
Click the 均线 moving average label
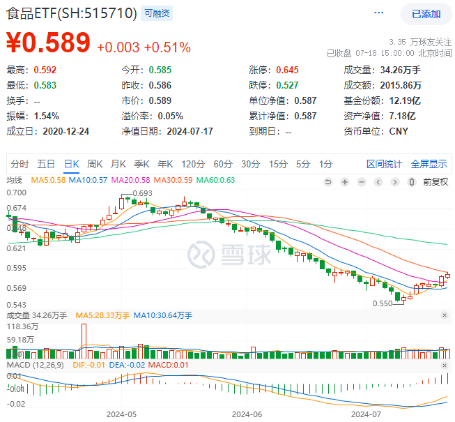coord(14,180)
